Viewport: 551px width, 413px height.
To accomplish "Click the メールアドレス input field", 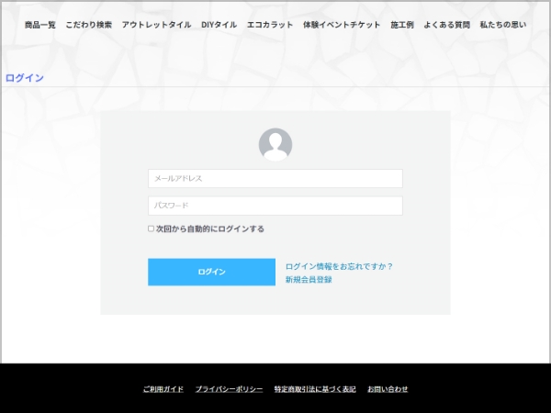I will [275, 178].
